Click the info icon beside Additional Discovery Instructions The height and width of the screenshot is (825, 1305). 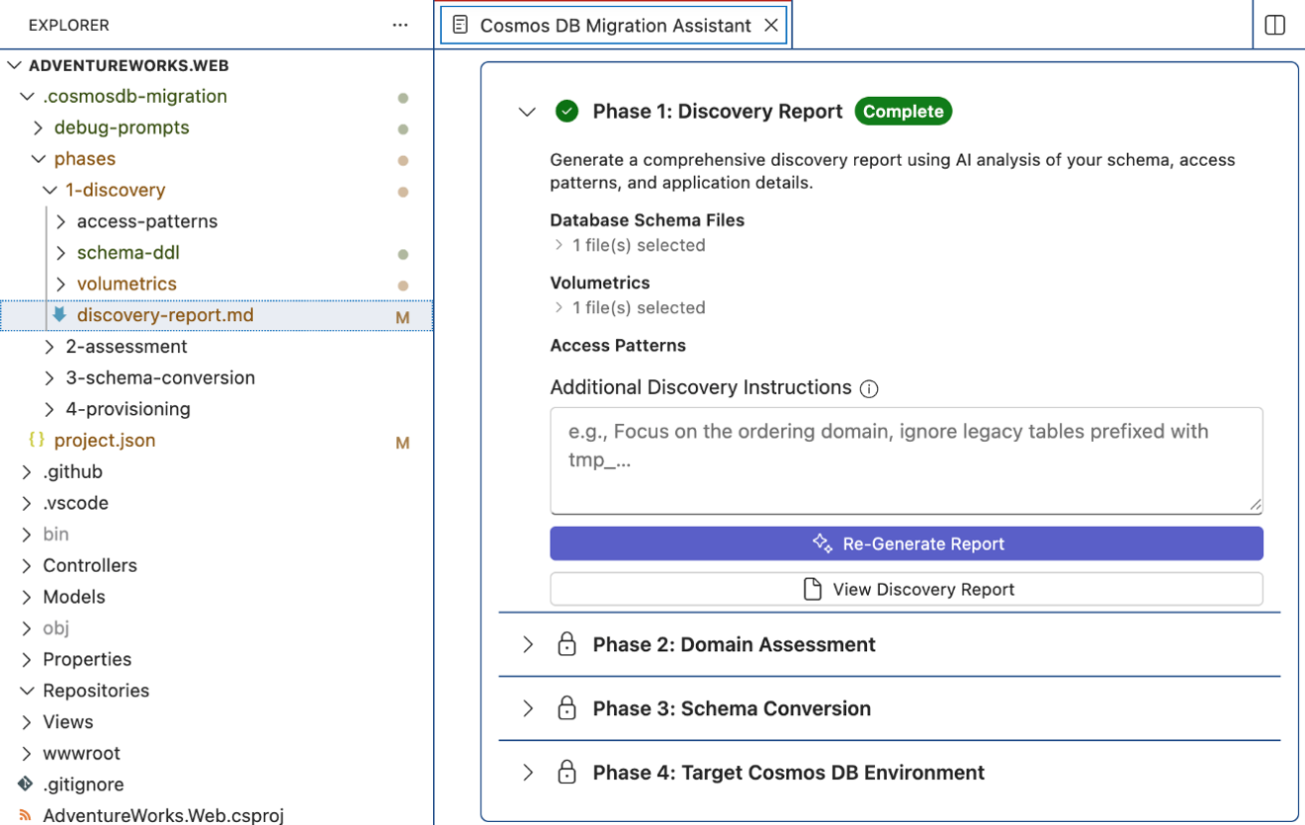coord(869,388)
